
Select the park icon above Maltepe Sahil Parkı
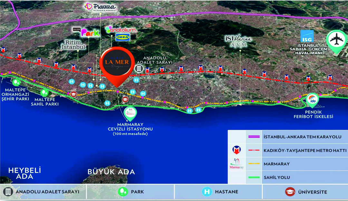44,93
